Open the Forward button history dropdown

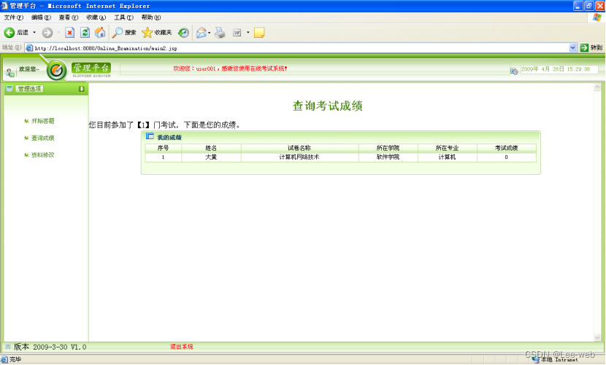[58, 33]
